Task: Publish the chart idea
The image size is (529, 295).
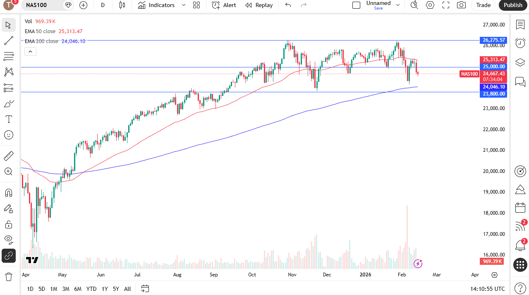Action: tap(513, 5)
